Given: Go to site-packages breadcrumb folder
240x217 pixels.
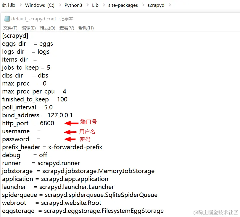Looking at the screenshot, I should click(x=123, y=5).
